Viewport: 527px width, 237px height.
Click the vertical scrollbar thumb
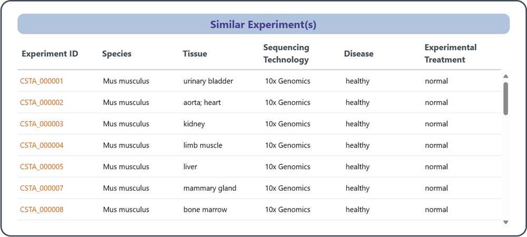(506, 98)
